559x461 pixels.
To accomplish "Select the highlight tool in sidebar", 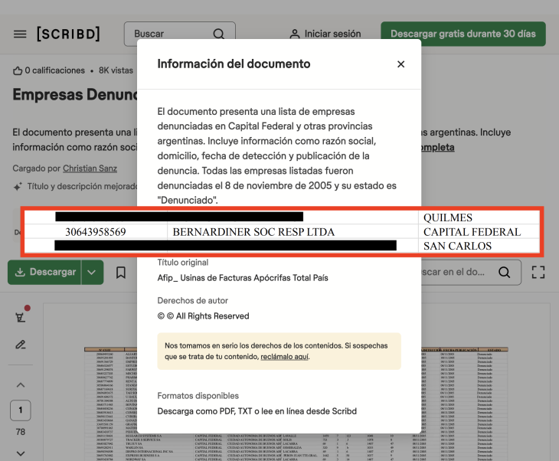I will (21, 317).
